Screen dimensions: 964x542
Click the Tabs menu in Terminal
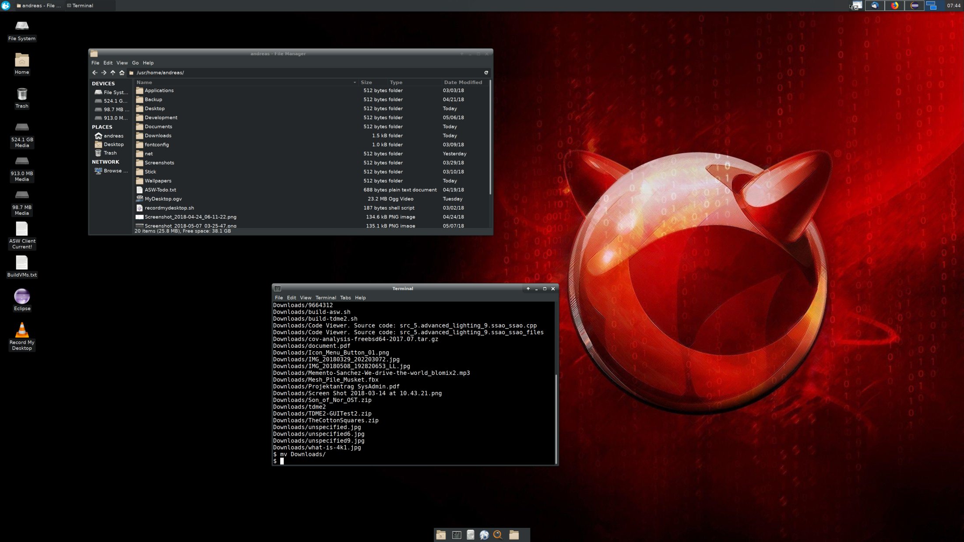(x=345, y=297)
